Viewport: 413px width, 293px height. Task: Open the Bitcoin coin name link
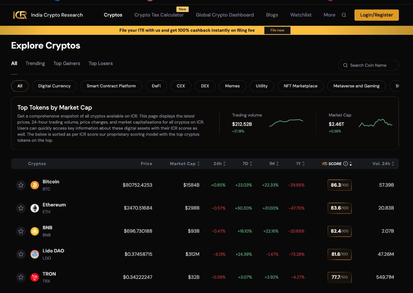pyautogui.click(x=51, y=182)
